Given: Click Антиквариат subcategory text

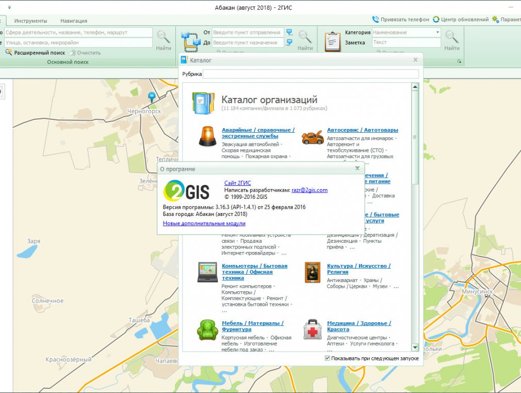Looking at the screenshot, I should [x=342, y=280].
